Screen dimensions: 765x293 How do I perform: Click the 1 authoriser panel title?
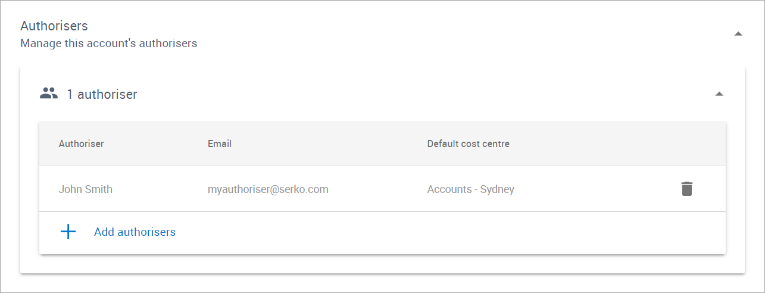pyautogui.click(x=102, y=94)
